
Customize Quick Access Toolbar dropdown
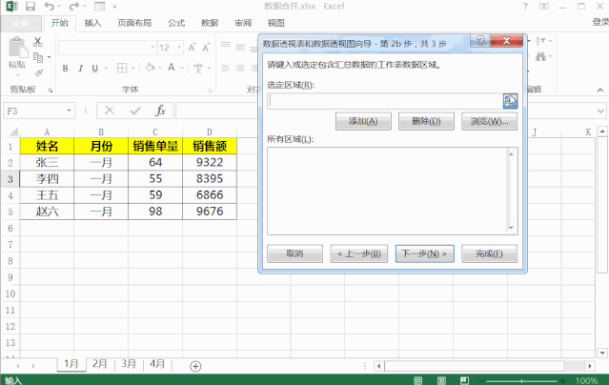pos(114,7)
